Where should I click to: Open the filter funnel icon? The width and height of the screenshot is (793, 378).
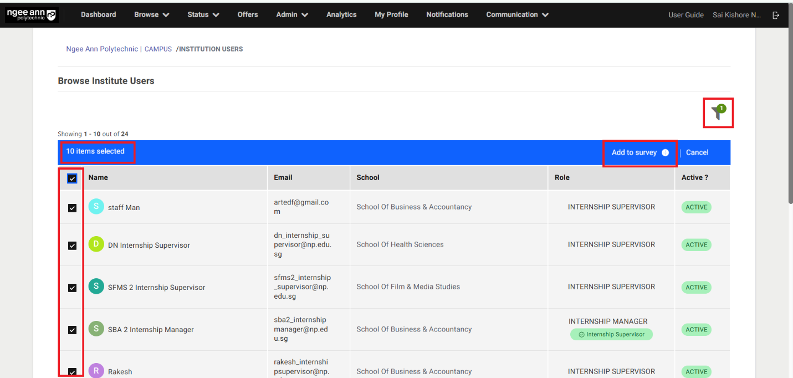718,113
